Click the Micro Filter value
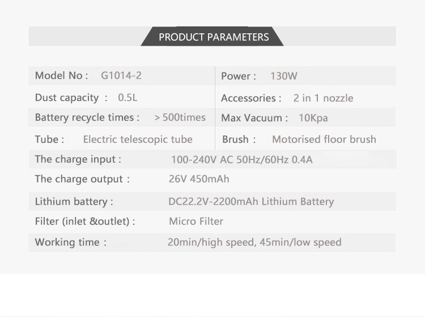The width and height of the screenshot is (425, 317). point(196,222)
